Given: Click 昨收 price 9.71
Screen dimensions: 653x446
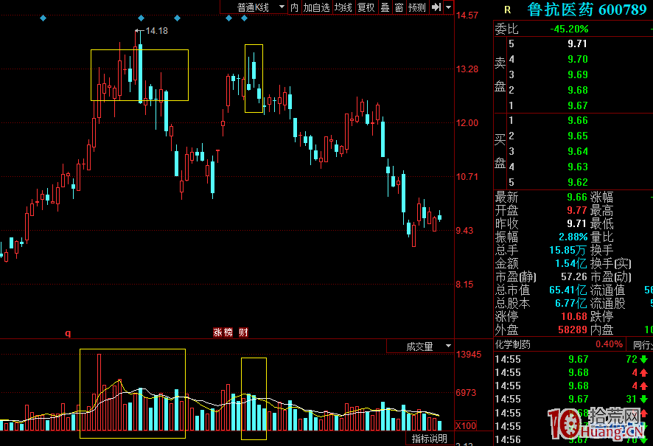Looking at the screenshot, I should 577,223.
